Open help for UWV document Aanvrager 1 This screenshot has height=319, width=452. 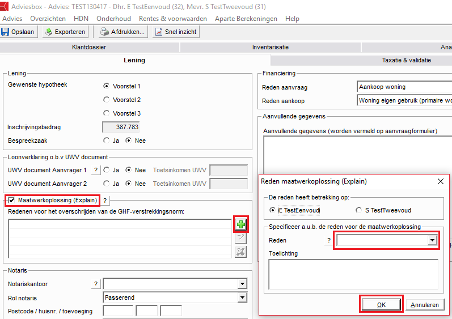point(96,170)
